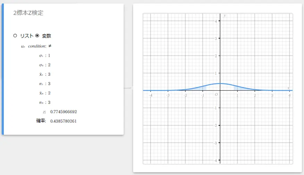Image resolution: width=304 pixels, height=175 pixels.
Task: Click the x axis label
Action: (x=289, y=87)
